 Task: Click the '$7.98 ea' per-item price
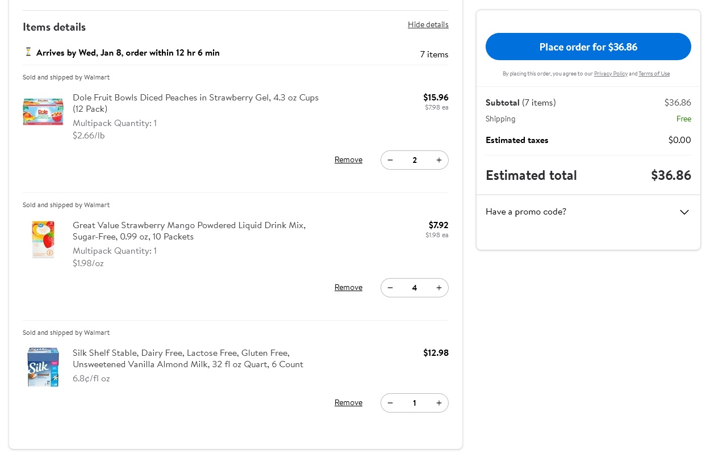(x=437, y=107)
